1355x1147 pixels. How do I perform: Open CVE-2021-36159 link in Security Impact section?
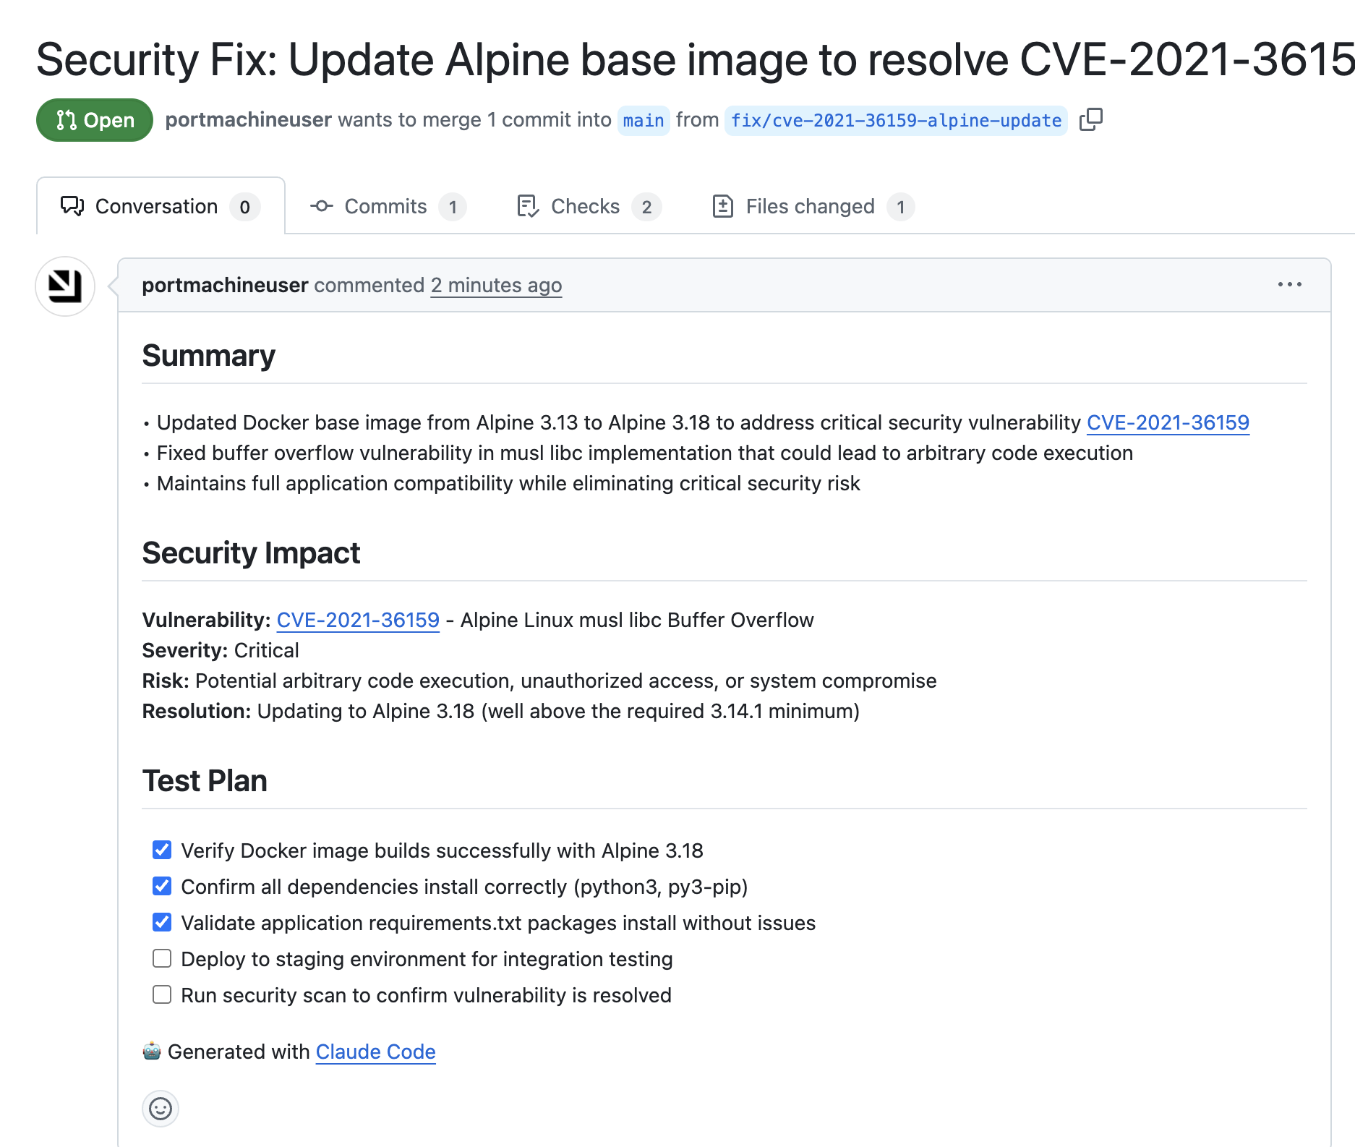(358, 620)
